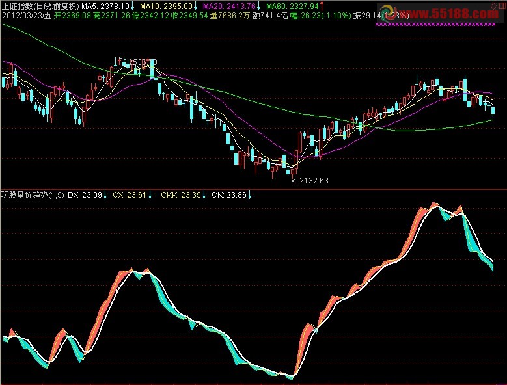Click the CX down arrow icon
The height and width of the screenshot is (385, 507).
[x=150, y=194]
